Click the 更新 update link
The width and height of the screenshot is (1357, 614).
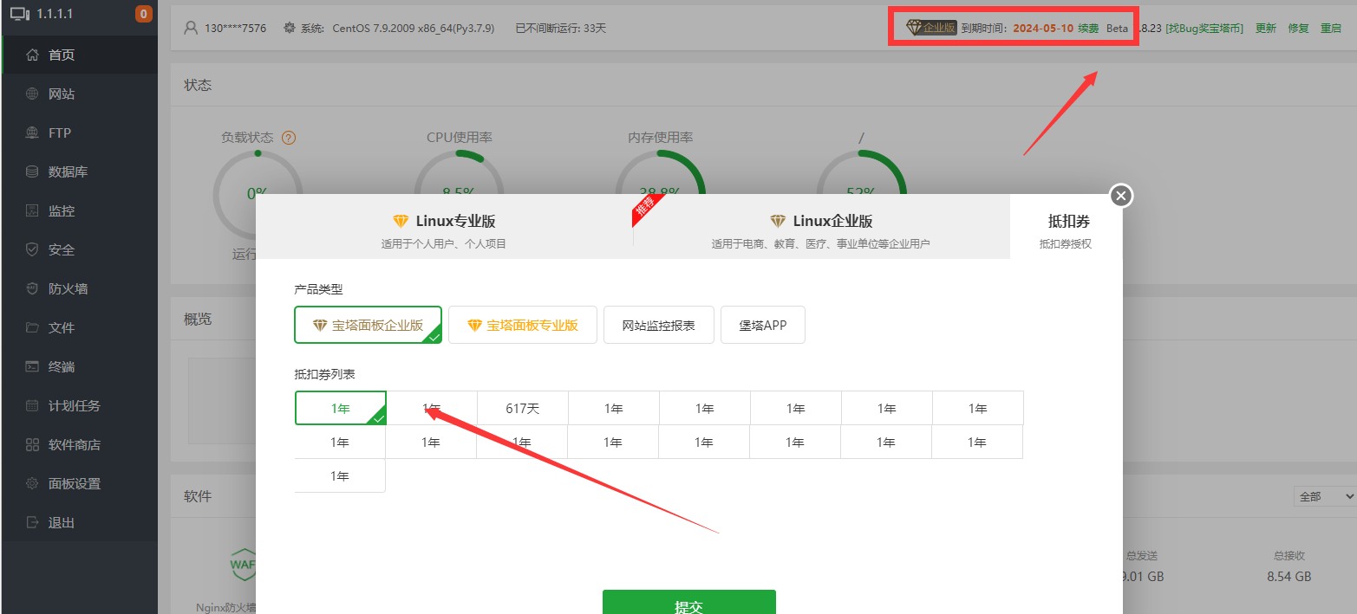[x=1266, y=28]
